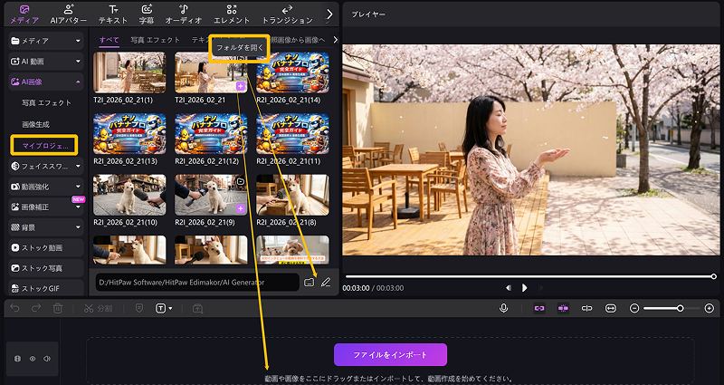Play the preview in player
Image resolution: width=724 pixels, height=385 pixels.
click(525, 288)
